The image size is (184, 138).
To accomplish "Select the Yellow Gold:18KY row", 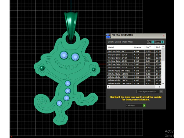I will [134, 61].
